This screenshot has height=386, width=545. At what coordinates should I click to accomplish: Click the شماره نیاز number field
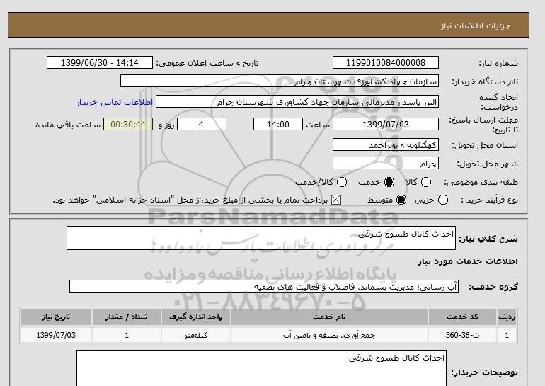pos(384,62)
